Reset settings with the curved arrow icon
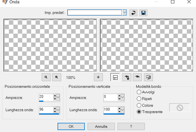196x132 pixels. 133,13
